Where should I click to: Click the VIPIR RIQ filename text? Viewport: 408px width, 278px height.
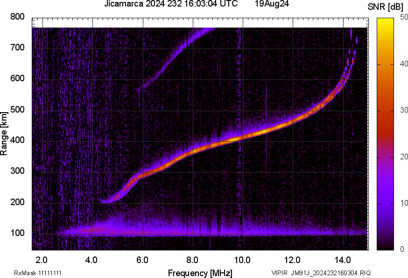321,273
